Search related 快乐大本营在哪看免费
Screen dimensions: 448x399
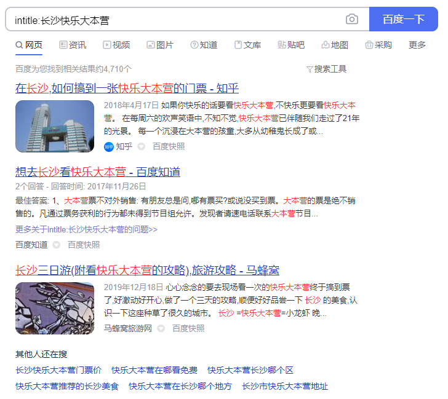click(x=154, y=370)
